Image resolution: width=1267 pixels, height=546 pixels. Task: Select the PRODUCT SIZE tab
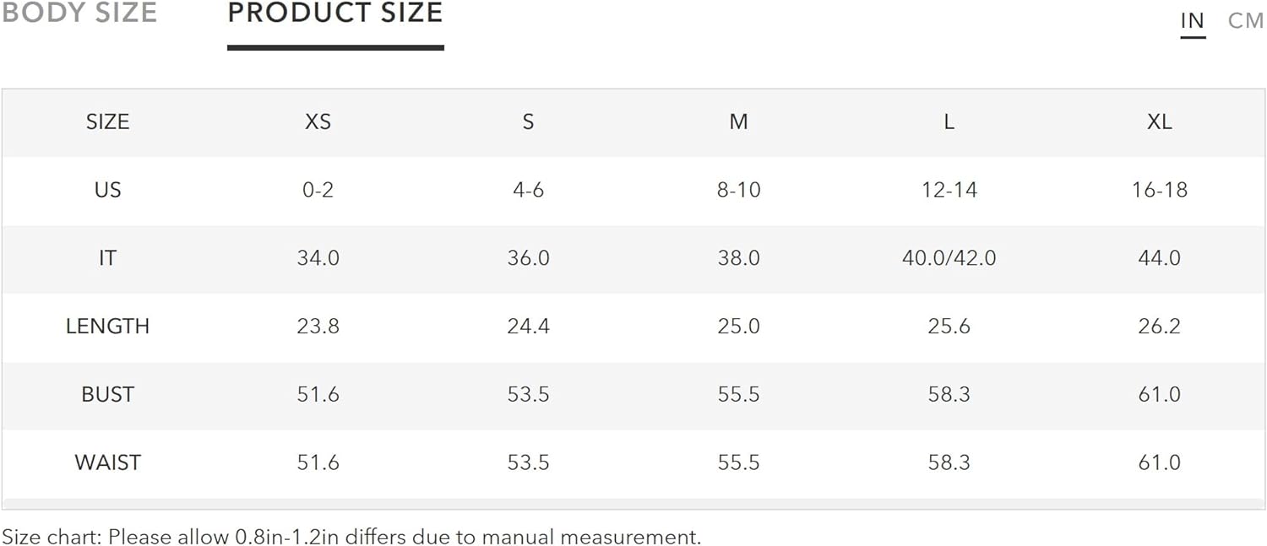pyautogui.click(x=335, y=13)
